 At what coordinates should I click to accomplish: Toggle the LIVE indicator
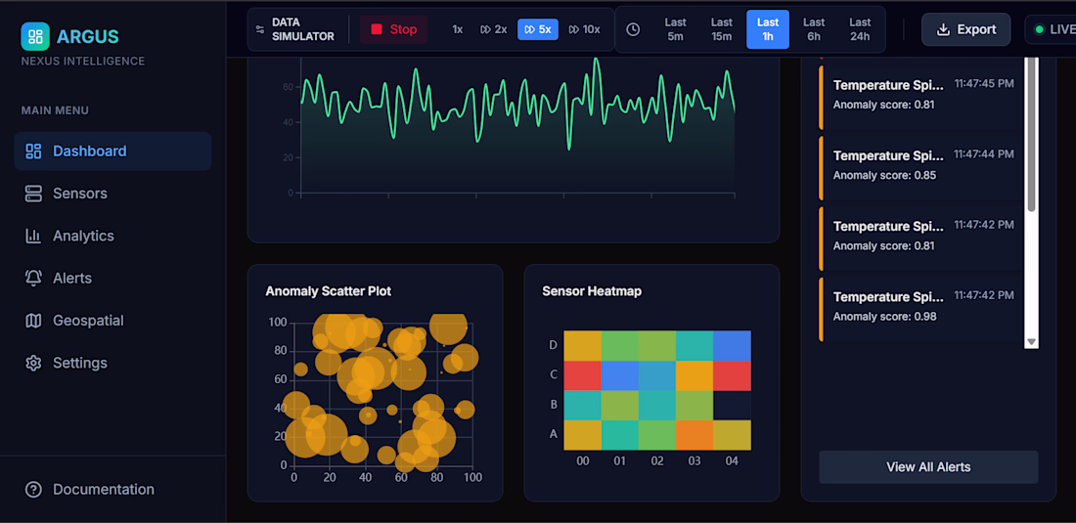[x=1052, y=29]
